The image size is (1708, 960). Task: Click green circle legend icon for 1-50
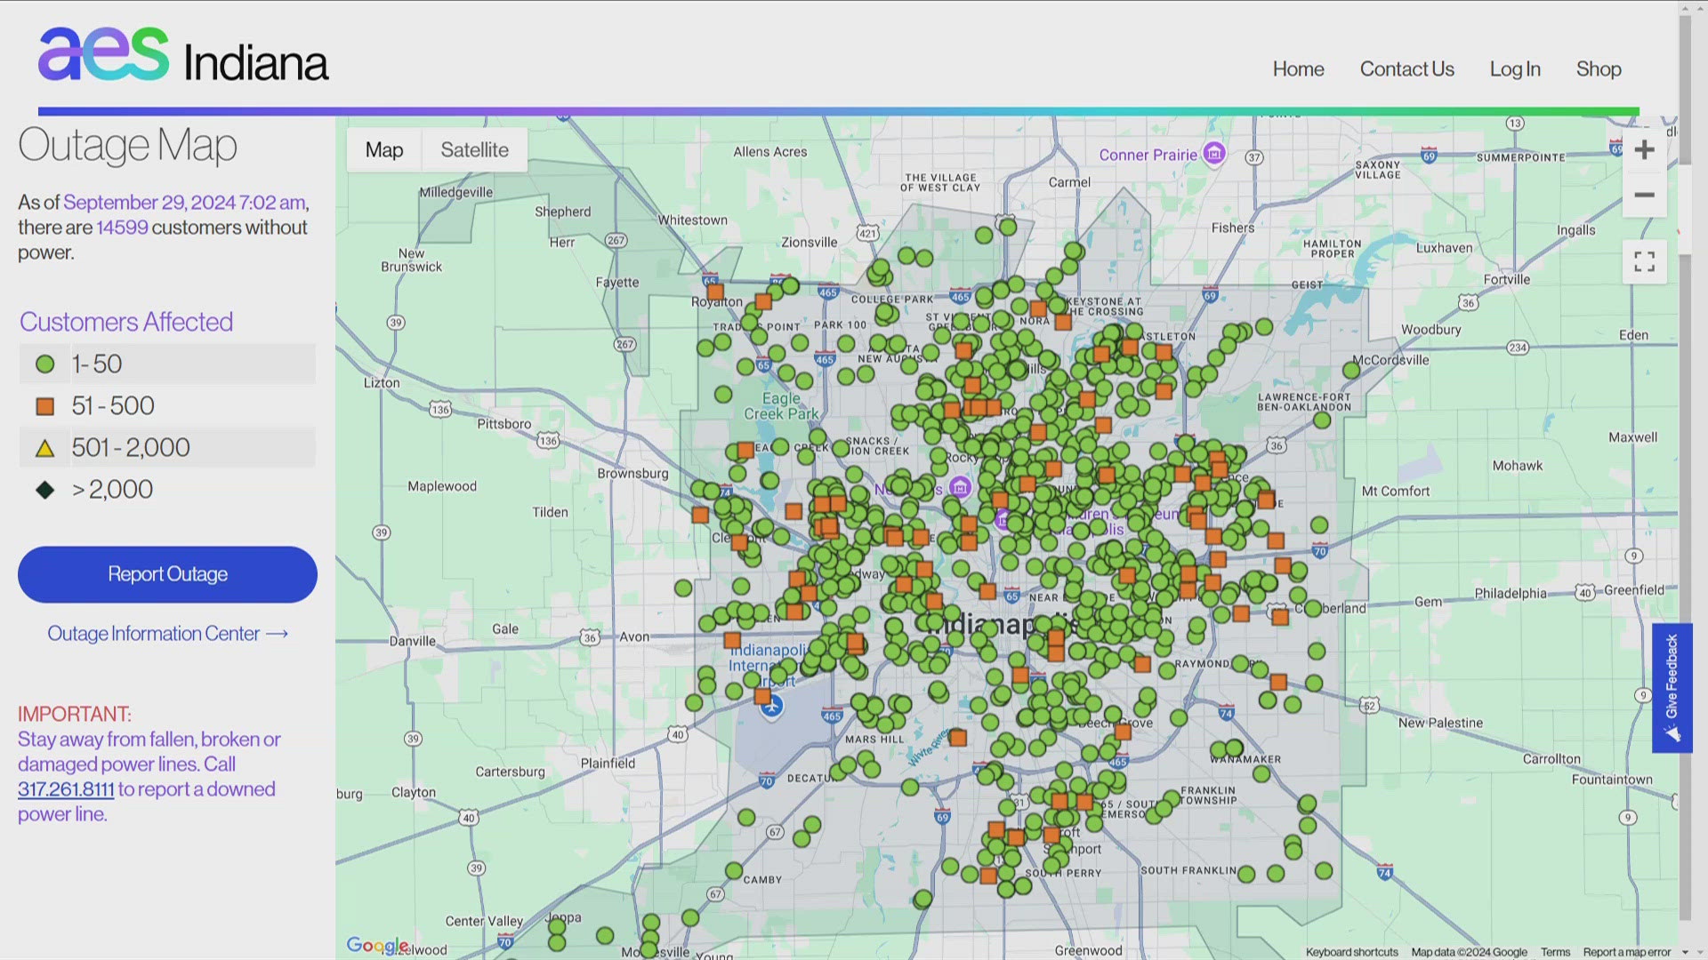tap(44, 364)
